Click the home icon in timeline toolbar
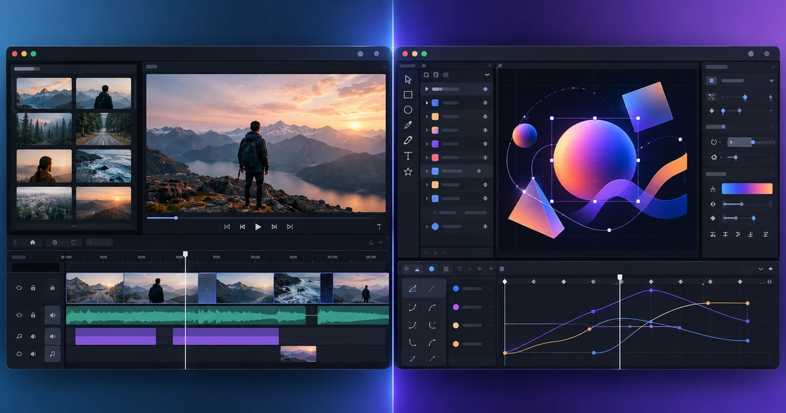Image resolution: width=786 pixels, height=413 pixels. pos(32,242)
